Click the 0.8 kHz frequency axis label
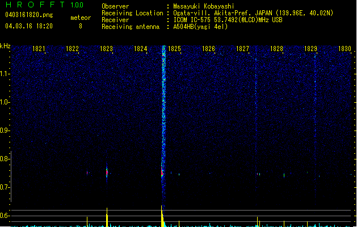Screen dimensions: 357x227 click(x=5, y=159)
